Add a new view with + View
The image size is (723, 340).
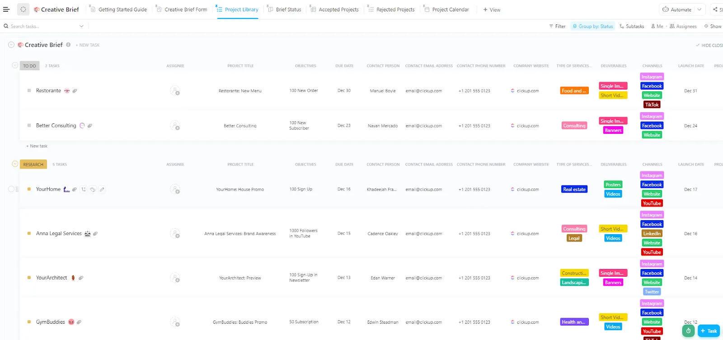492,9
